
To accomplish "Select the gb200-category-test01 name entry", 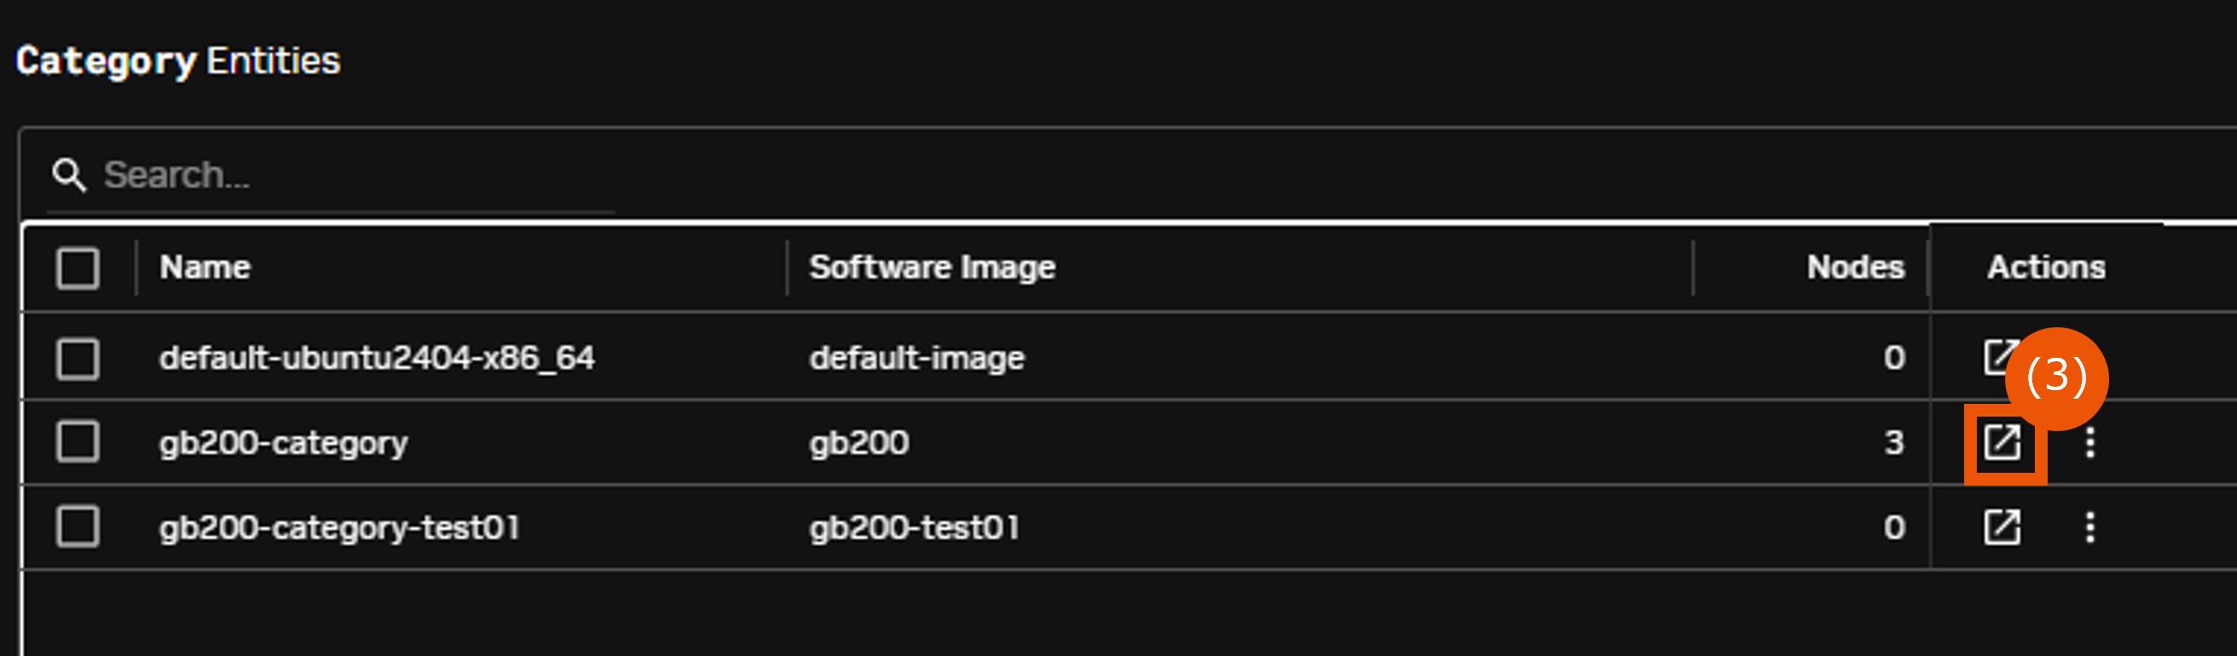I will click(x=339, y=527).
